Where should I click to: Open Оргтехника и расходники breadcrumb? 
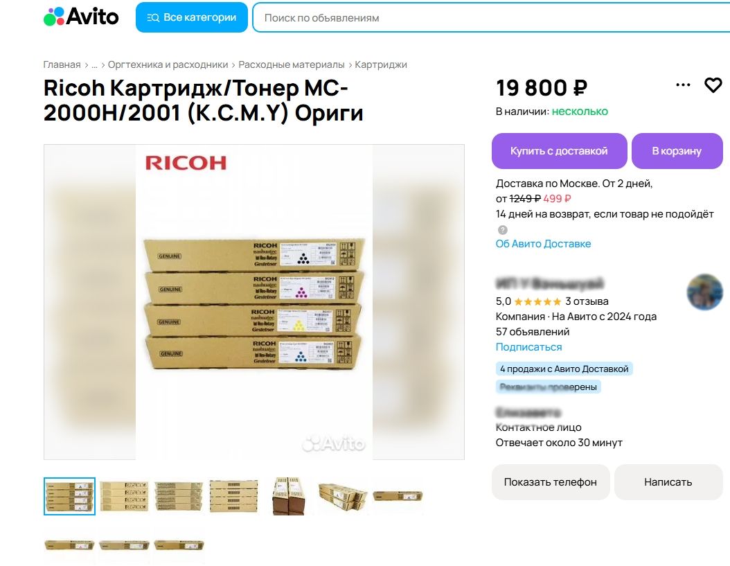coord(168,64)
